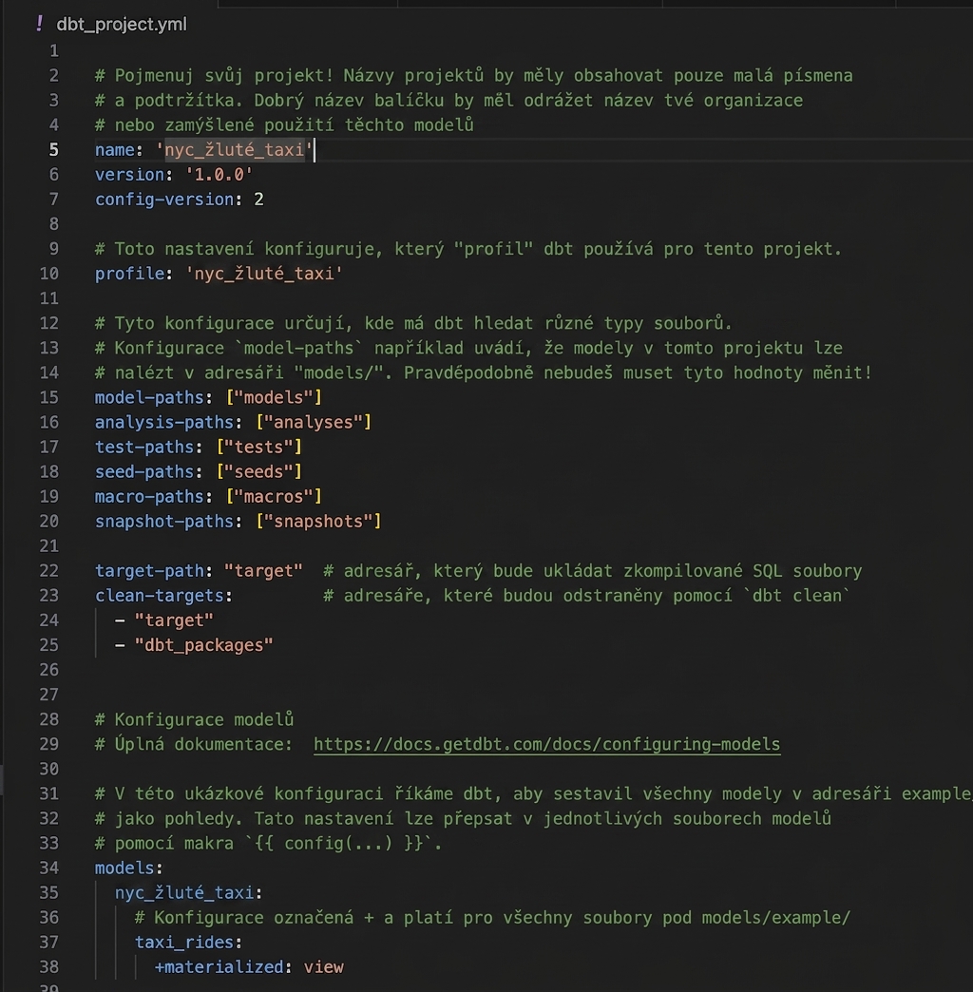The height and width of the screenshot is (992, 973).
Task: Click the '# Úplná dokumentace:' comment text
Action: (194, 744)
